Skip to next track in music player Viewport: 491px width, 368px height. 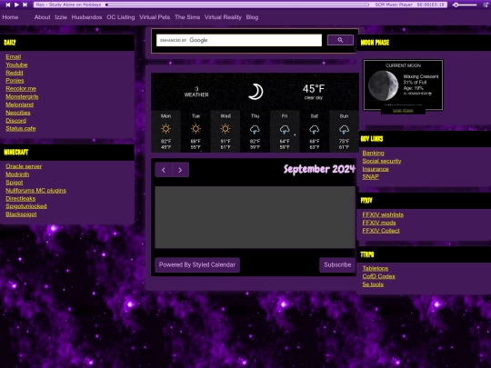coord(25,5)
